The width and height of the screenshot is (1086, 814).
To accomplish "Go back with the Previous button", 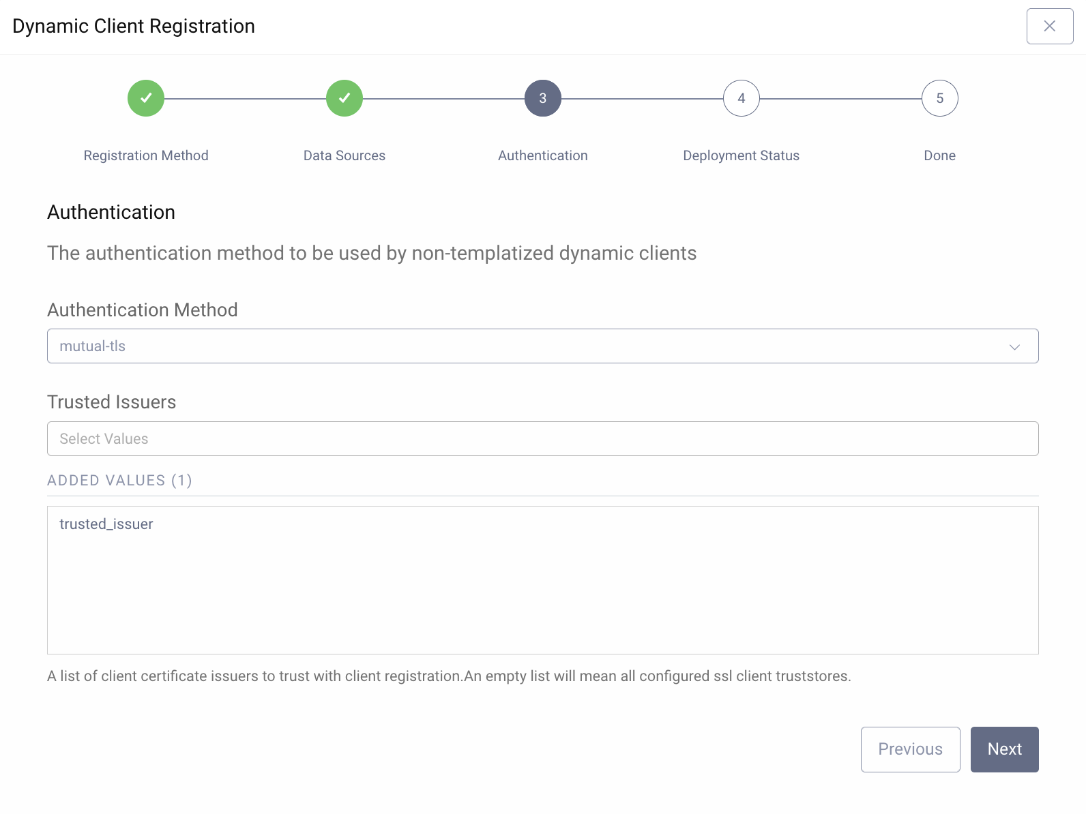I will tap(911, 749).
